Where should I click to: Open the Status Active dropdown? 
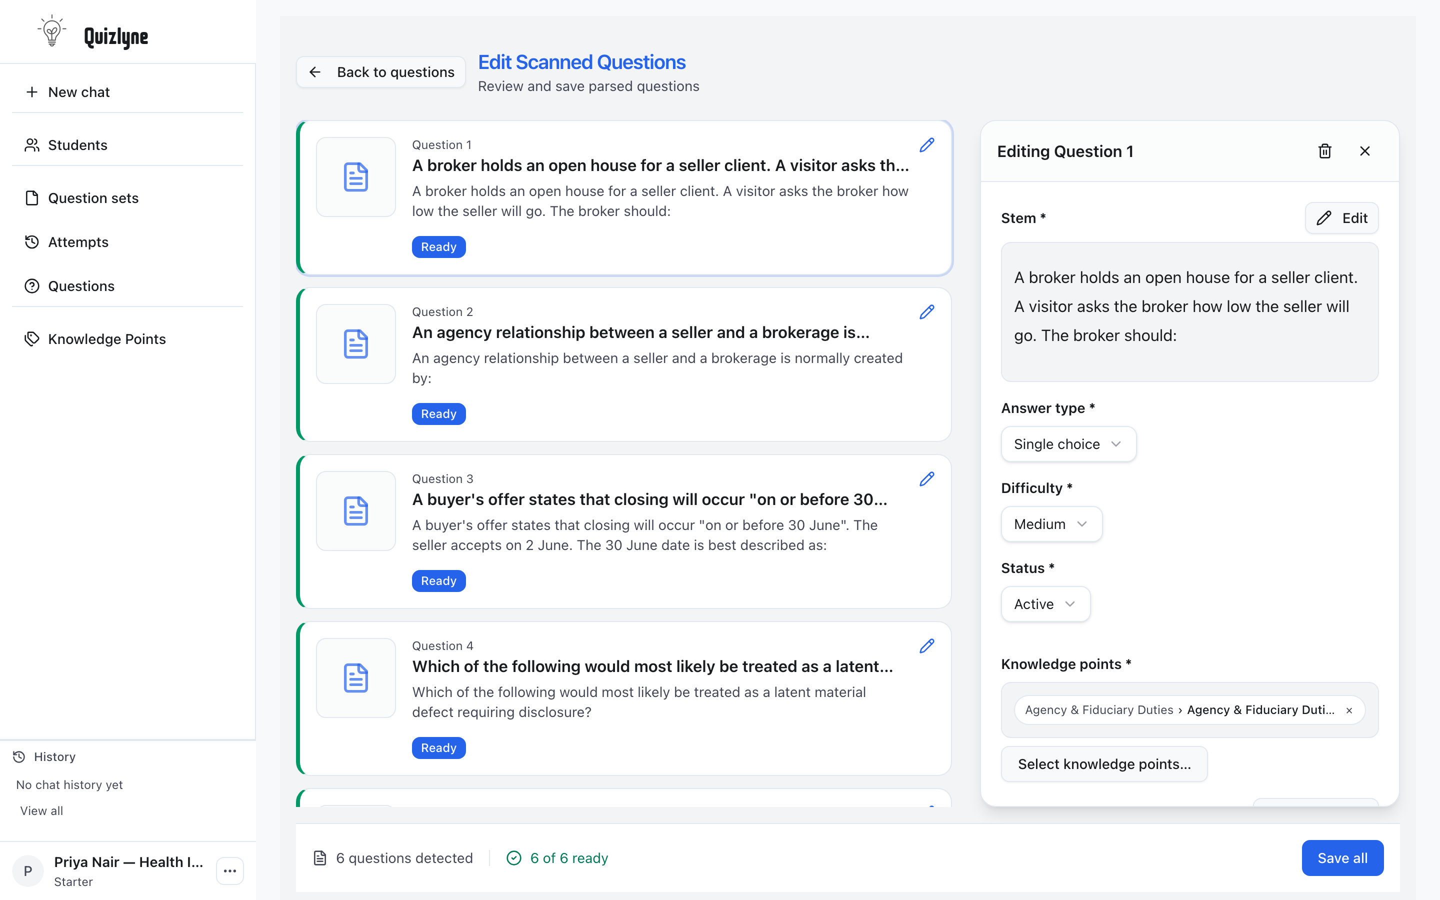1045,604
